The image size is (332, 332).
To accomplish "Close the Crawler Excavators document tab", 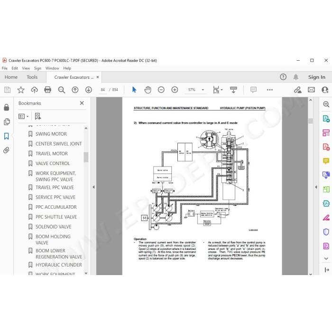I will [x=98, y=77].
